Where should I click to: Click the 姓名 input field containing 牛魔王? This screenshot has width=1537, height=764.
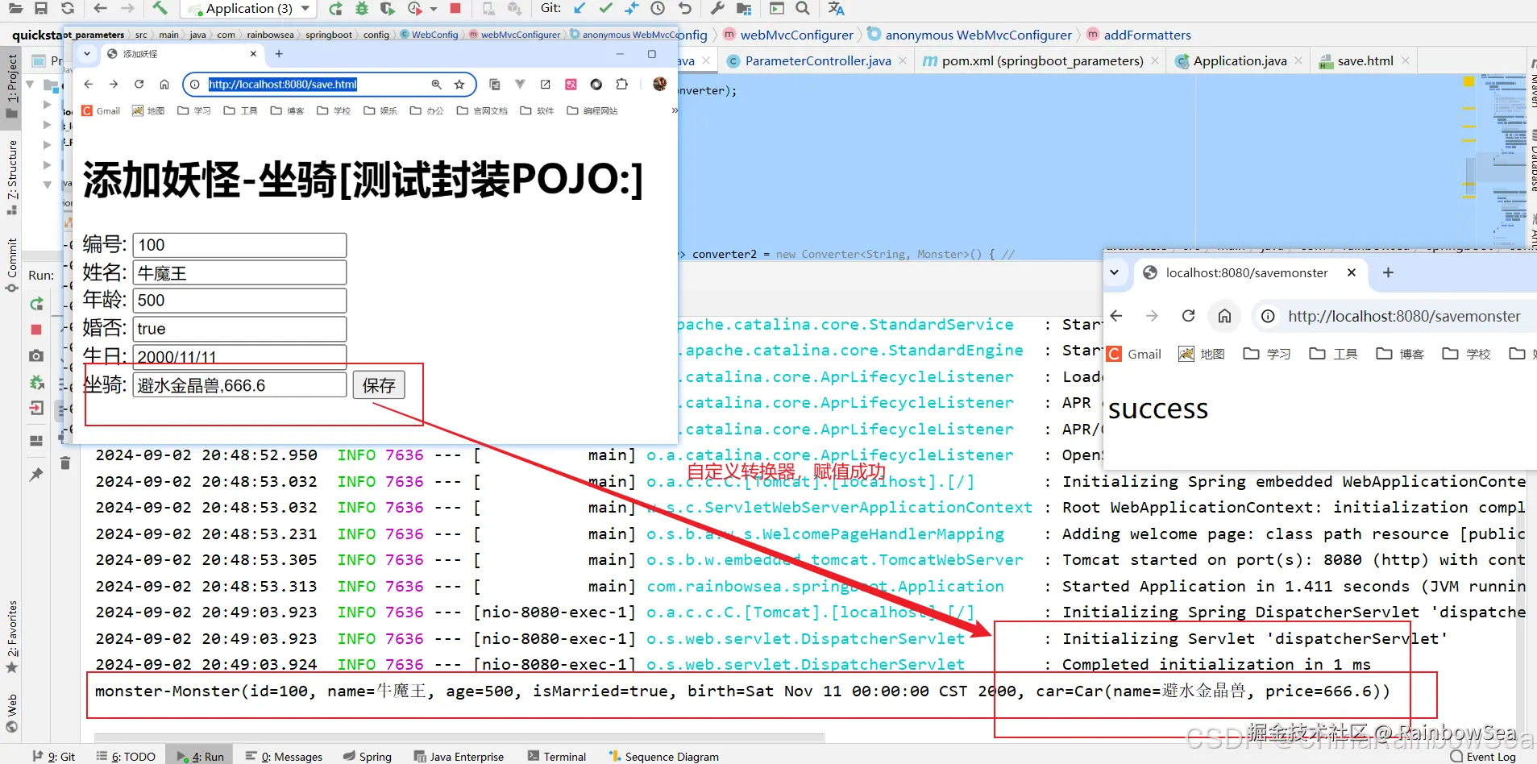[x=239, y=272]
